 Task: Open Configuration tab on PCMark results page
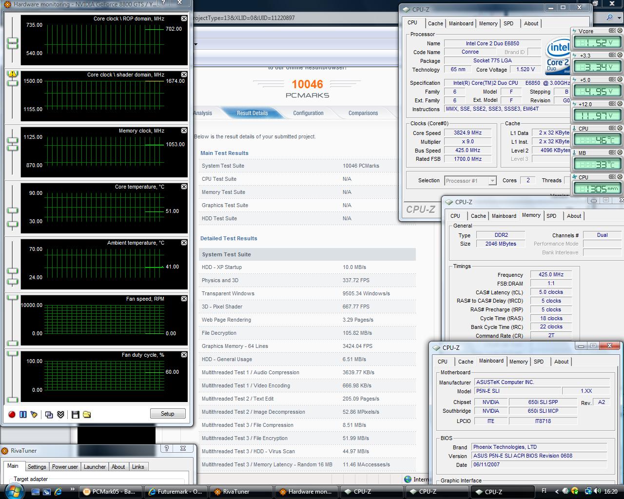coord(308,113)
